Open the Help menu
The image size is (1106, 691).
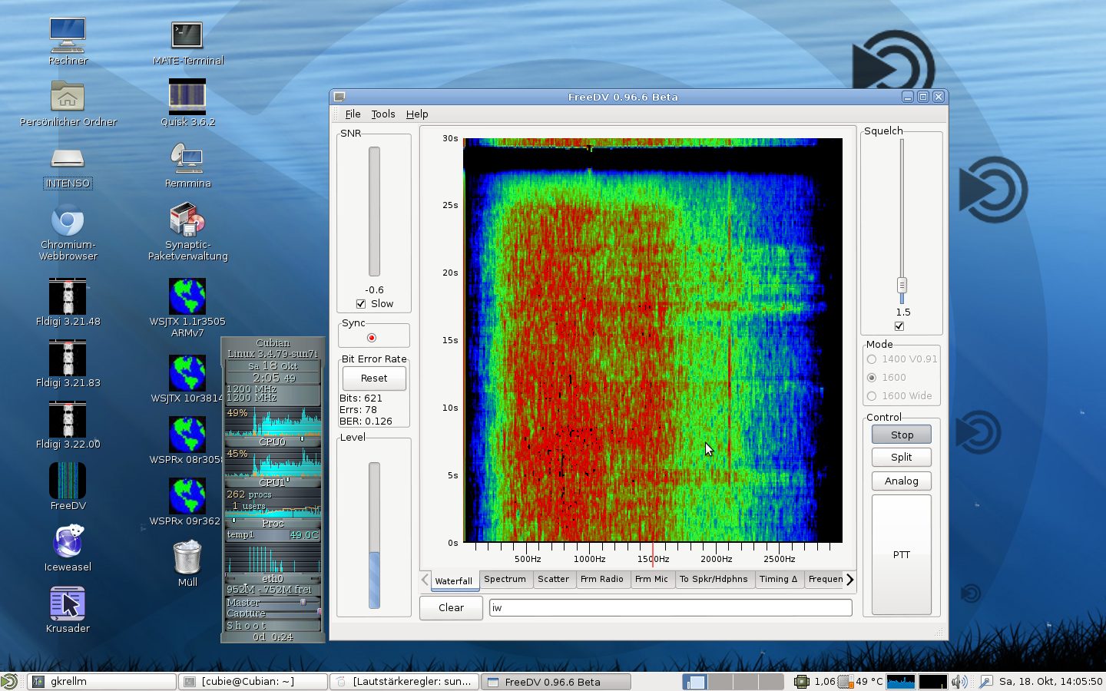coord(417,114)
